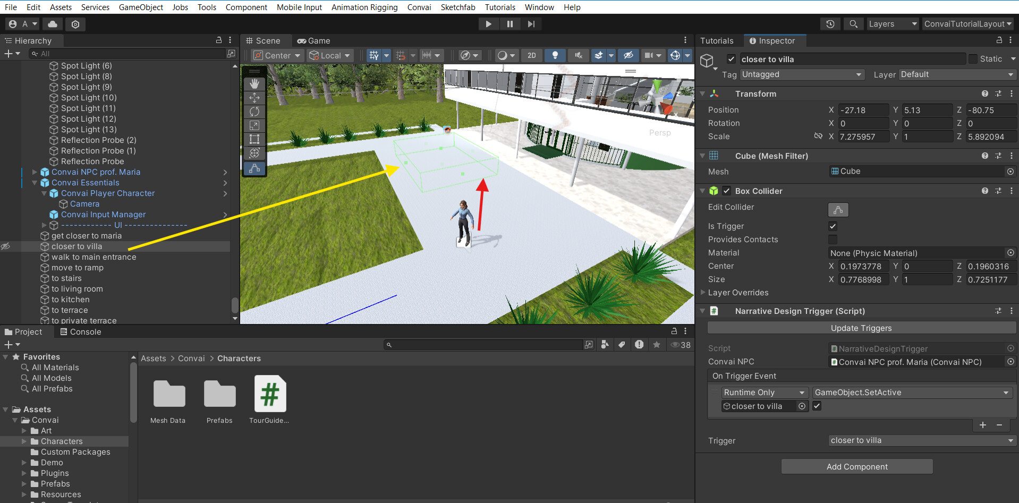
Task: Open the global search magnifier icon
Action: coord(853,24)
